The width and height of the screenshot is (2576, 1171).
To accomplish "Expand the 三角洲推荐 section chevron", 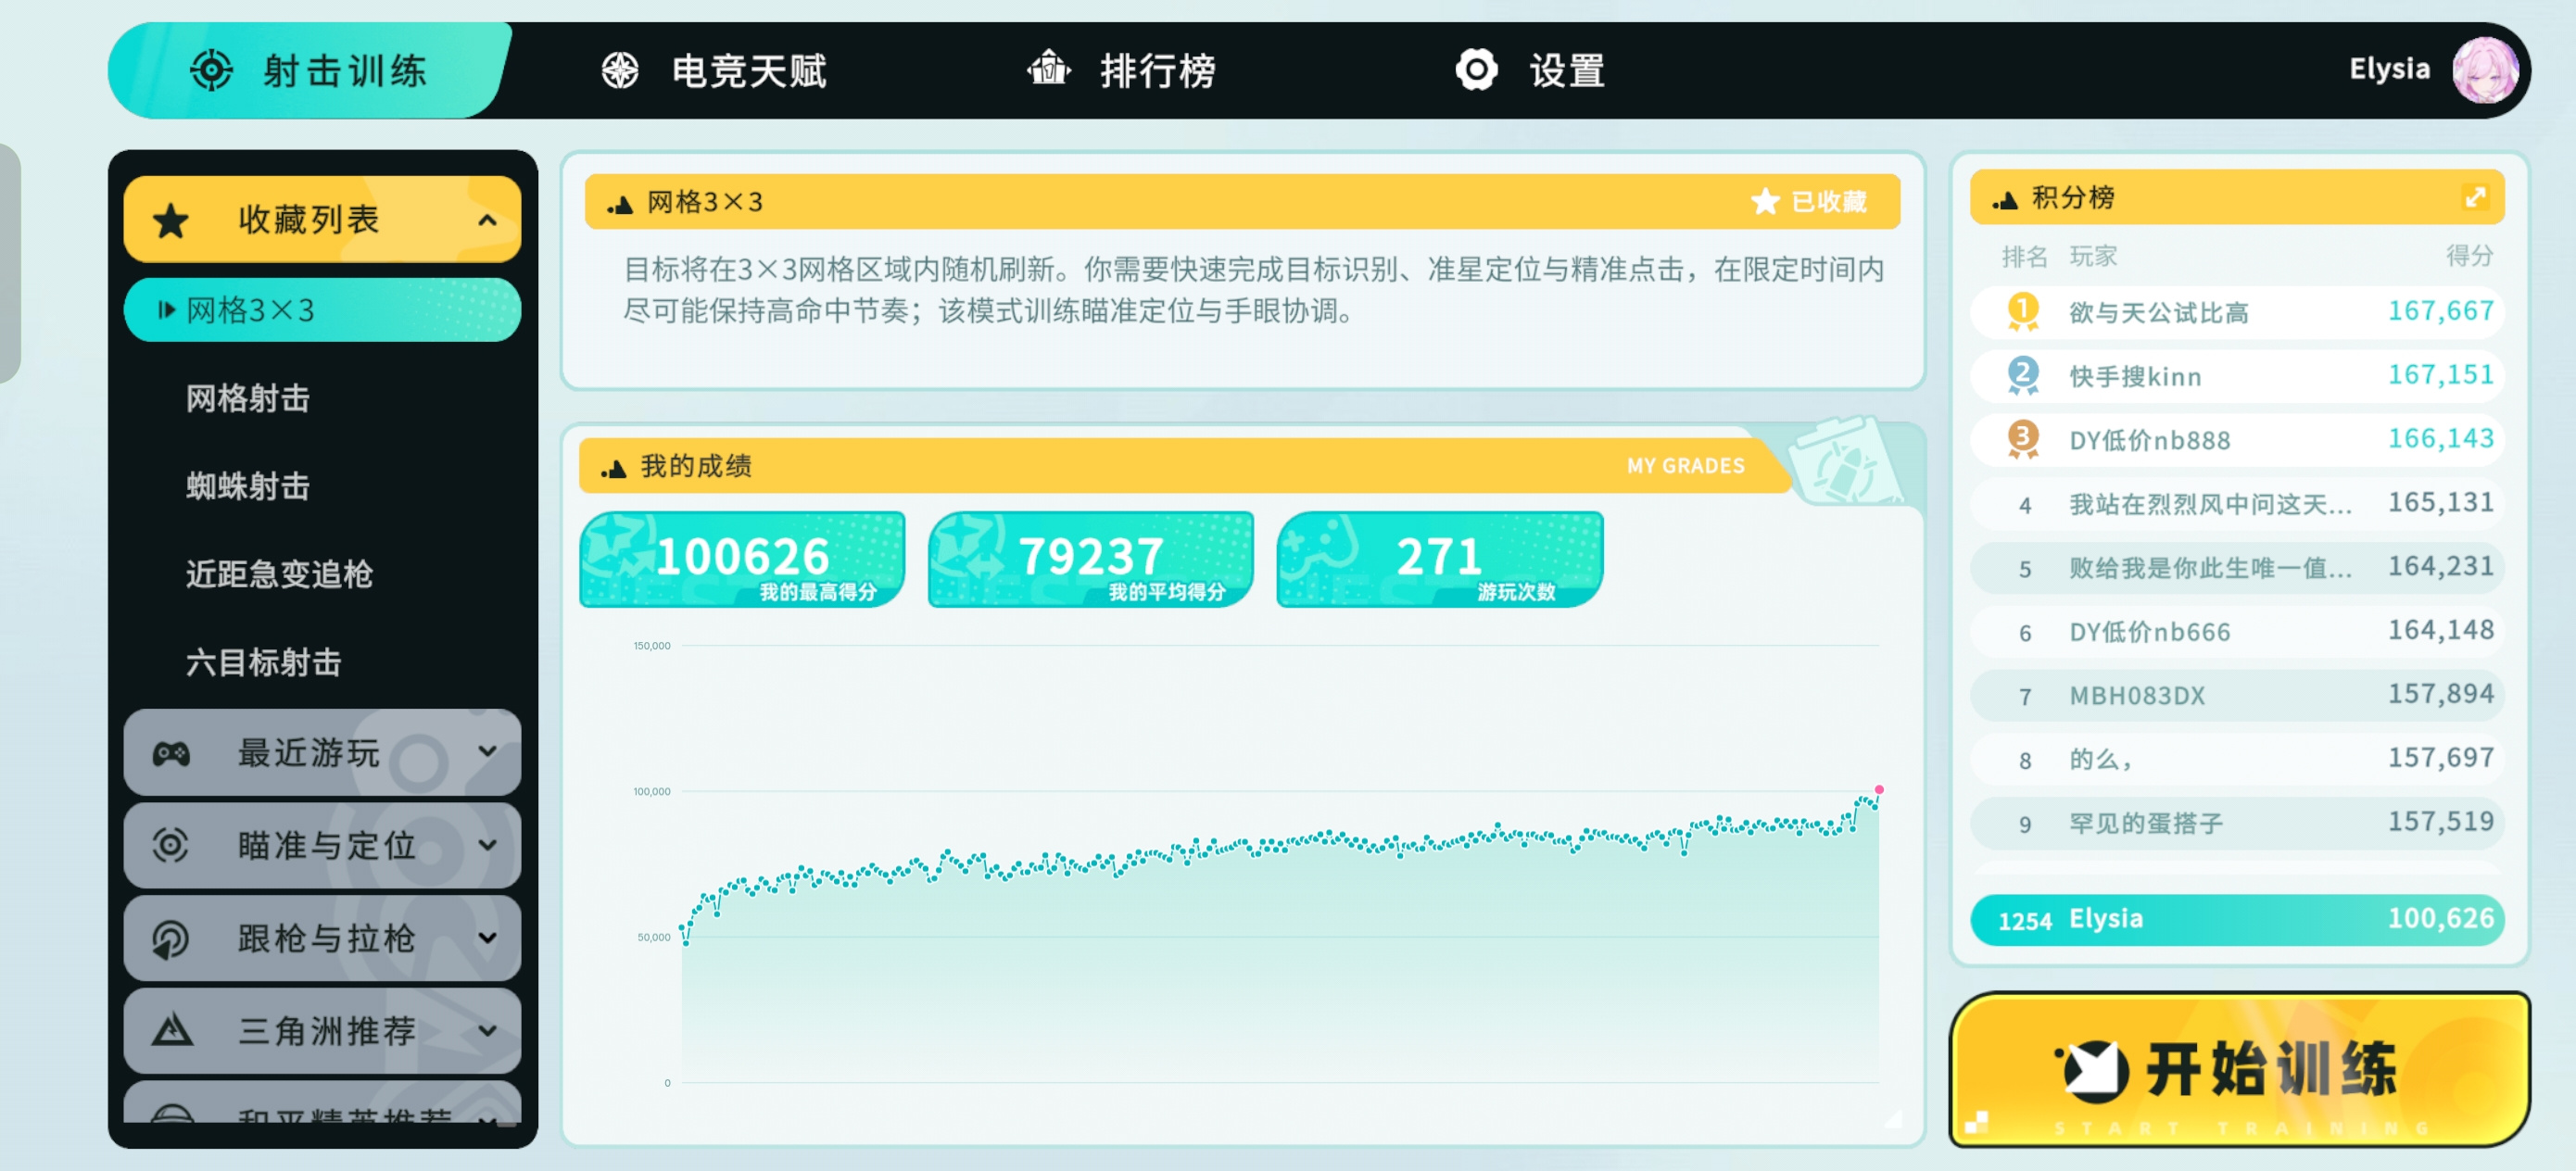I will coord(487,1029).
